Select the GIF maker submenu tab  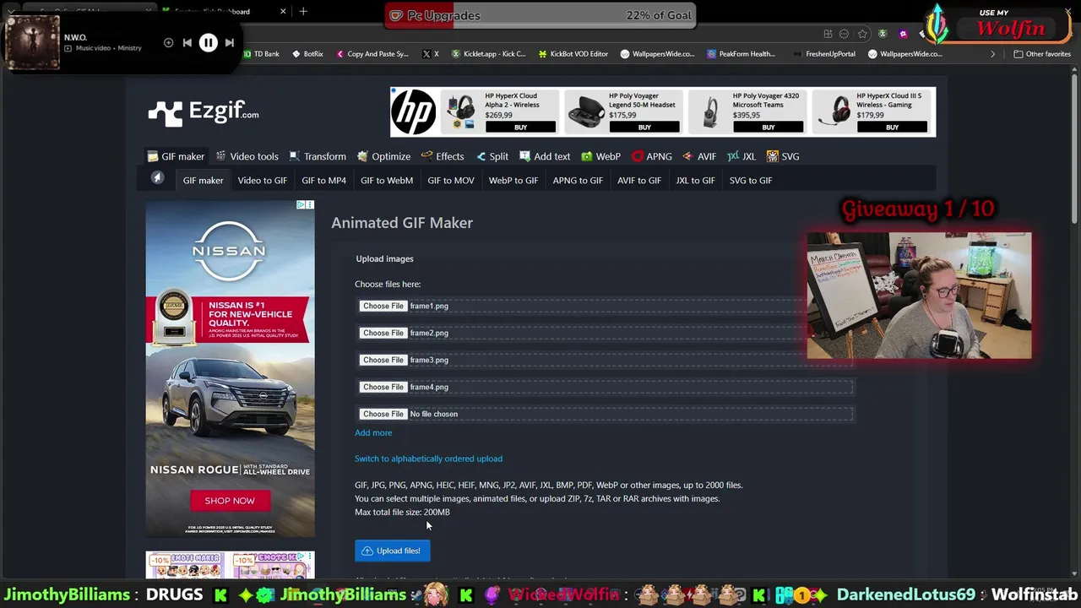click(x=204, y=180)
